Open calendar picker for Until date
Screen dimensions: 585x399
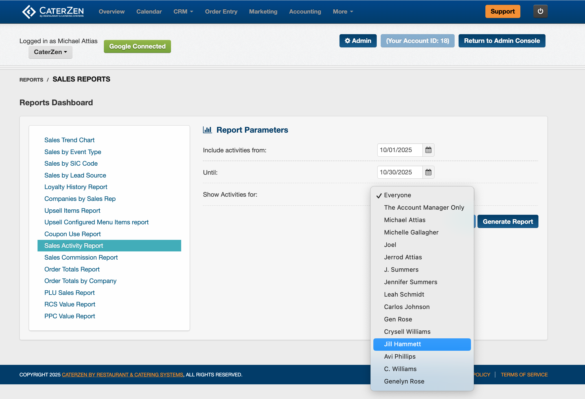tap(428, 172)
